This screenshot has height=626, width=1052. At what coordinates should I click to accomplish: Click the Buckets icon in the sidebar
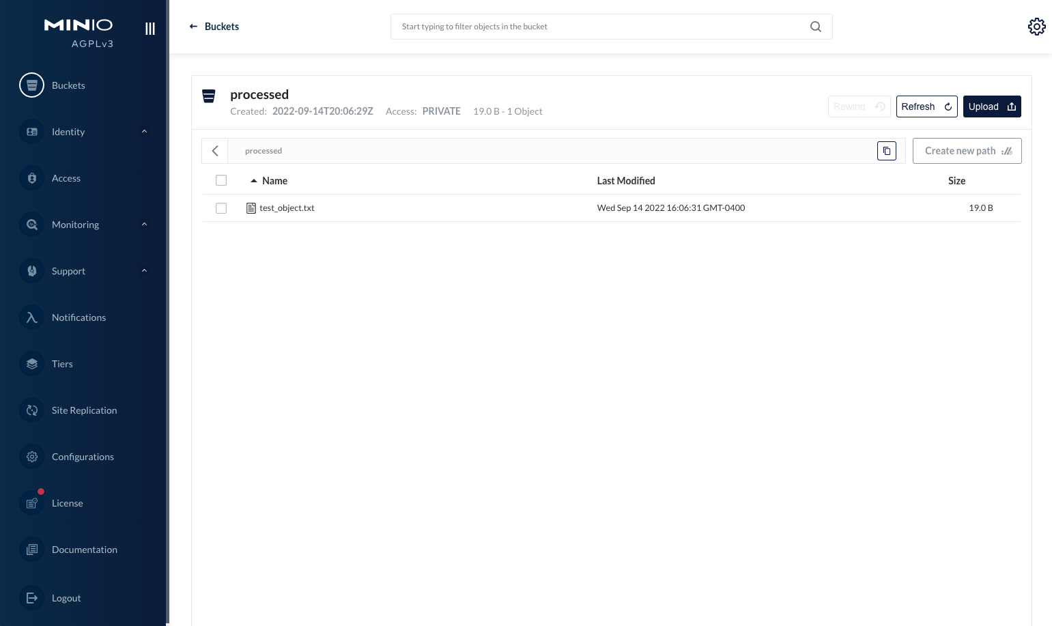pyautogui.click(x=31, y=85)
